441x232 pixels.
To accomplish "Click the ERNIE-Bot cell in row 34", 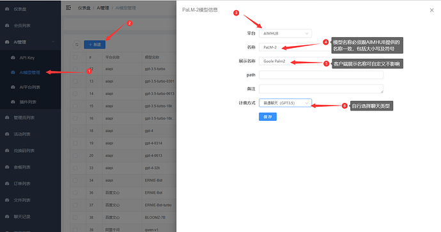I will click(x=153, y=180).
